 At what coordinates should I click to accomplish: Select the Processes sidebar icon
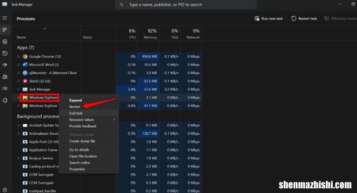click(x=5, y=30)
